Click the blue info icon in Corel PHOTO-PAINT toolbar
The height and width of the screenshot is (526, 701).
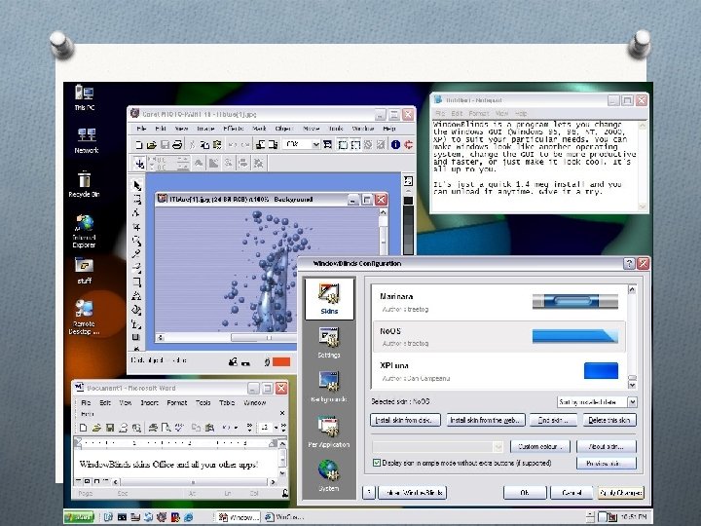pos(395,144)
